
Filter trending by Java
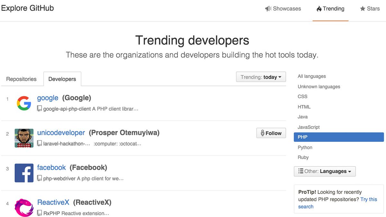point(303,117)
